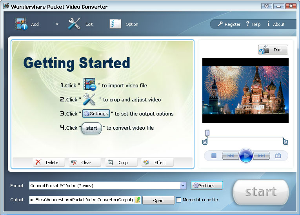Click Settings button next to Format
The width and height of the screenshot is (300, 215).
click(207, 185)
